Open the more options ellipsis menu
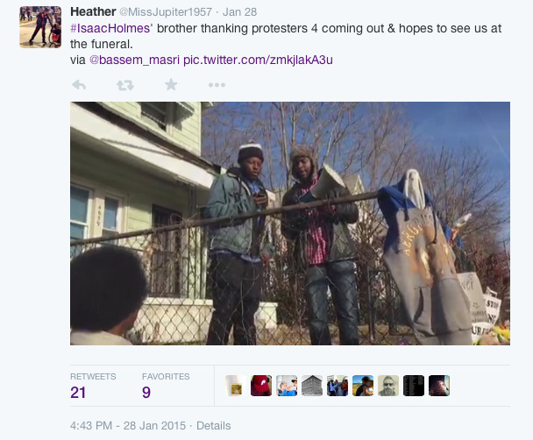The height and width of the screenshot is (440, 533). (217, 85)
